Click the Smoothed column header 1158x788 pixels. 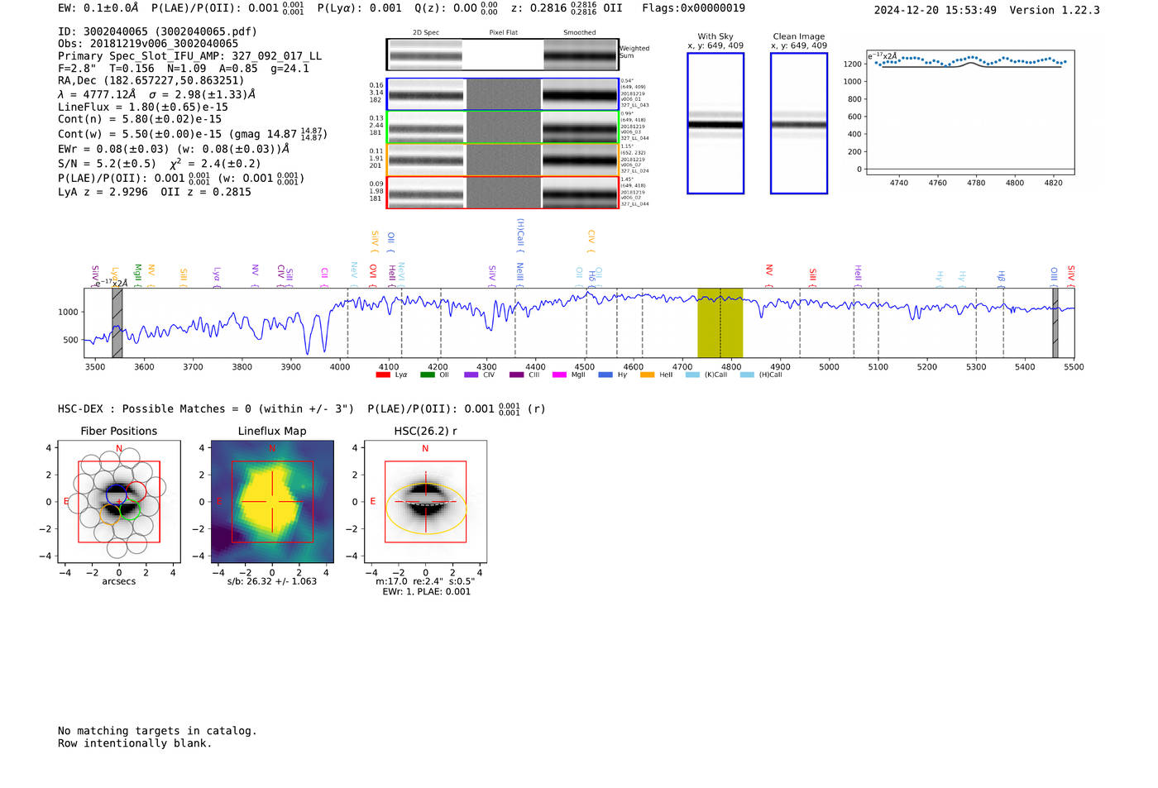(579, 33)
